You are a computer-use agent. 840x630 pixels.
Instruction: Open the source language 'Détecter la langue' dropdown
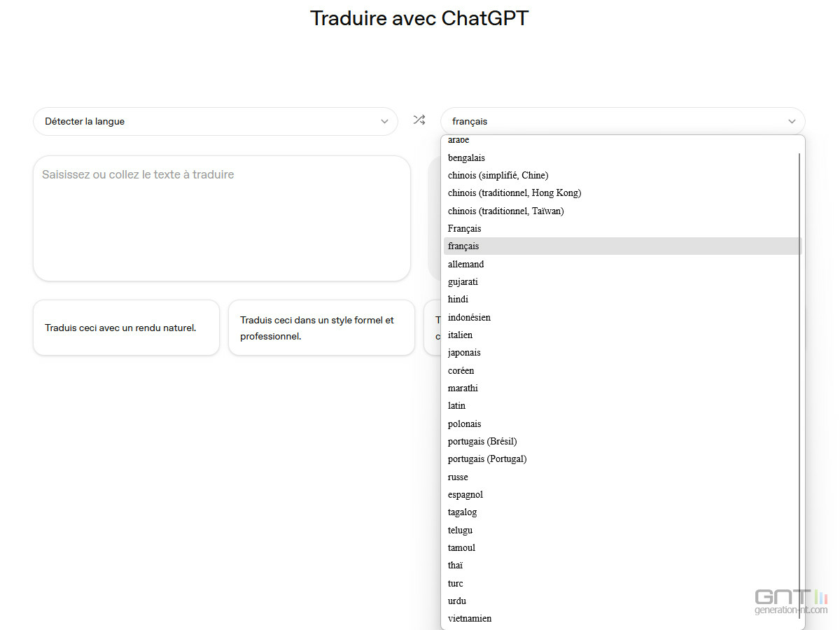click(x=215, y=121)
